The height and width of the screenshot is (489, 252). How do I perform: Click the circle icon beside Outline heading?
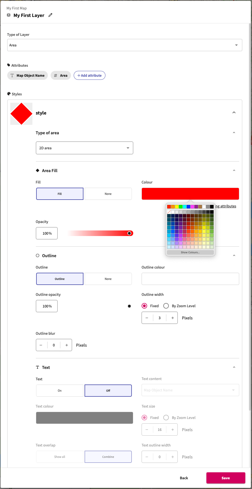[x=38, y=255]
